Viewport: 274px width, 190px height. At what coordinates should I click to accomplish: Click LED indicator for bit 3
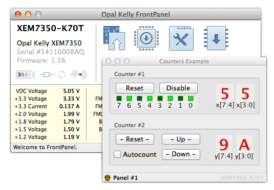[160, 99]
